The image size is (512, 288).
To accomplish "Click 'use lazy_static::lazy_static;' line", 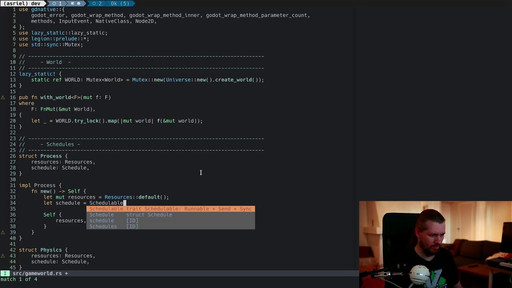I will click(x=63, y=33).
